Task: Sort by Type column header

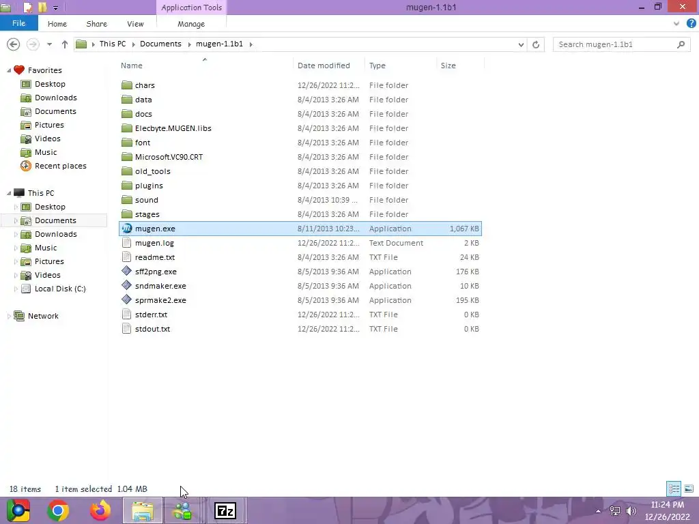Action: 377,65
